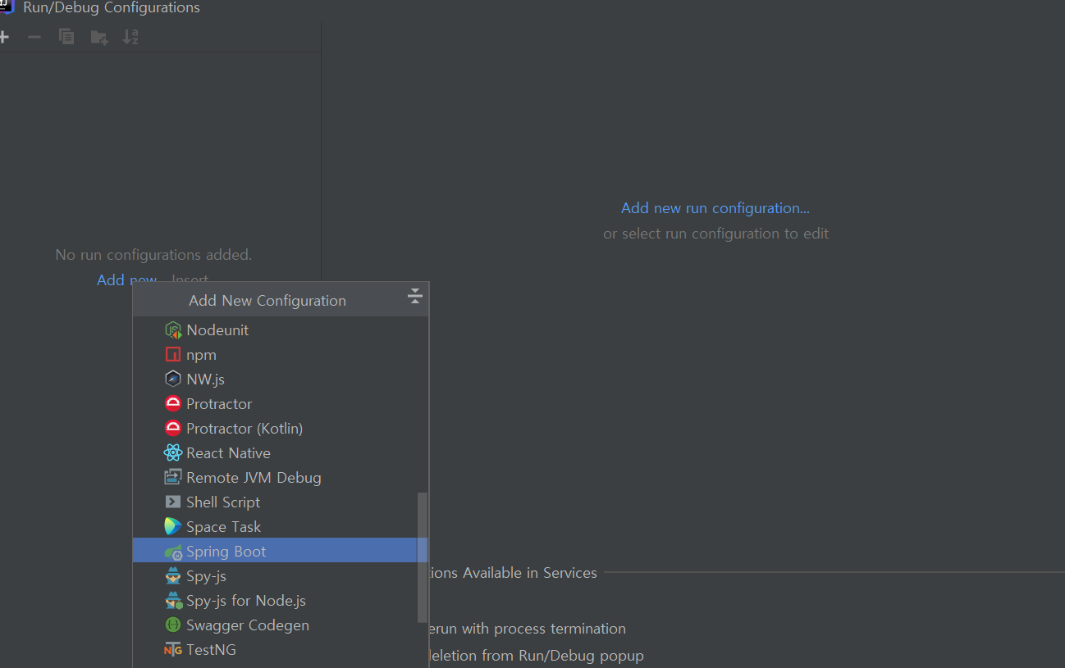Click the TestNG icon
The height and width of the screenshot is (668, 1065).
pos(173,650)
